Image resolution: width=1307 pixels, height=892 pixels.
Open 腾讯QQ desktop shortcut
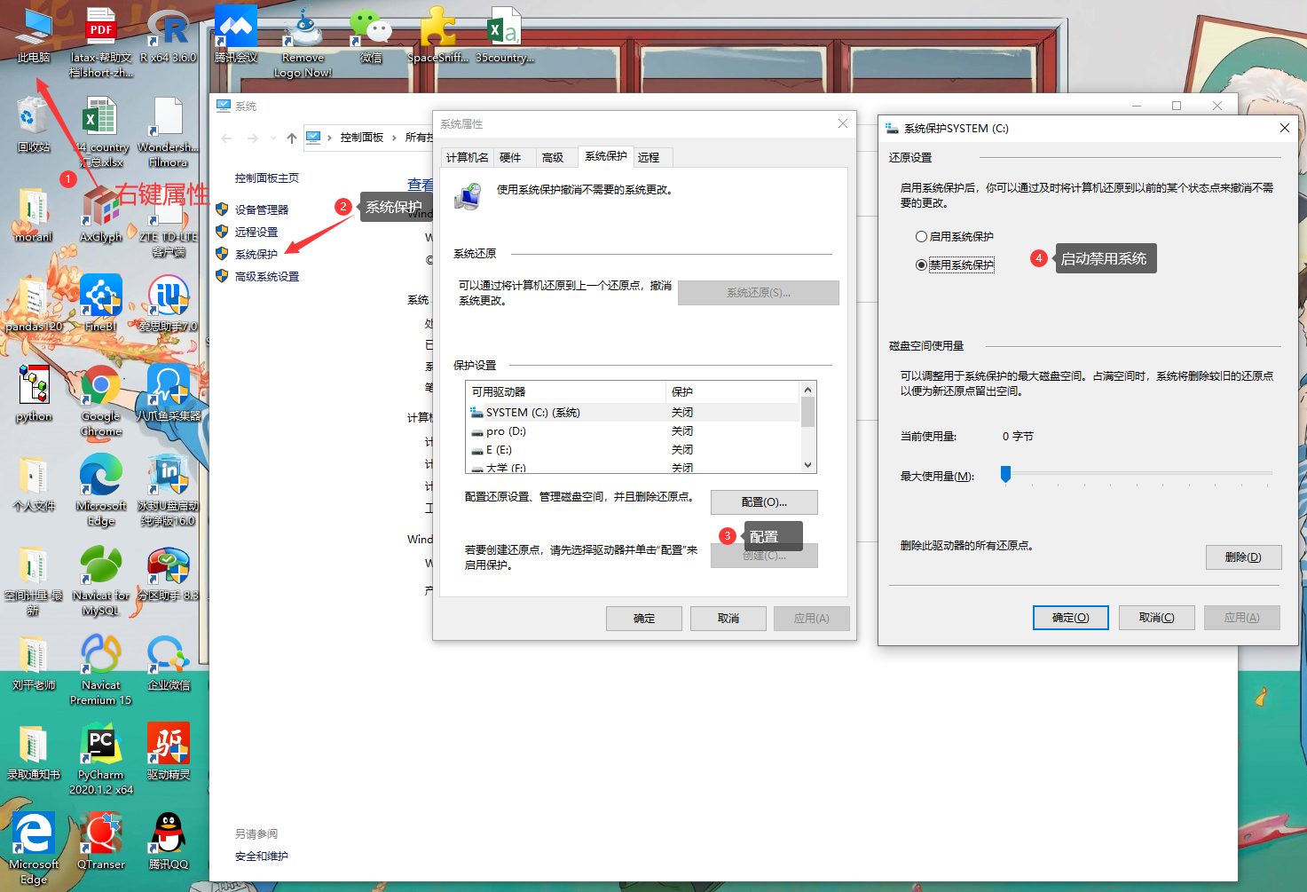[x=169, y=841]
